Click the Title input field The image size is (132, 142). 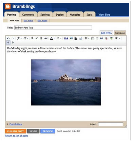(x=53, y=28)
